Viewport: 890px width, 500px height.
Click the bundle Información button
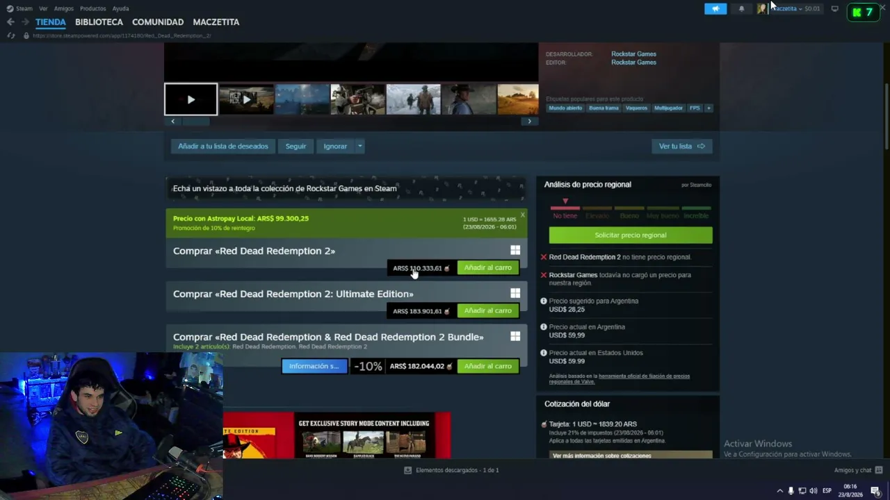coord(314,366)
